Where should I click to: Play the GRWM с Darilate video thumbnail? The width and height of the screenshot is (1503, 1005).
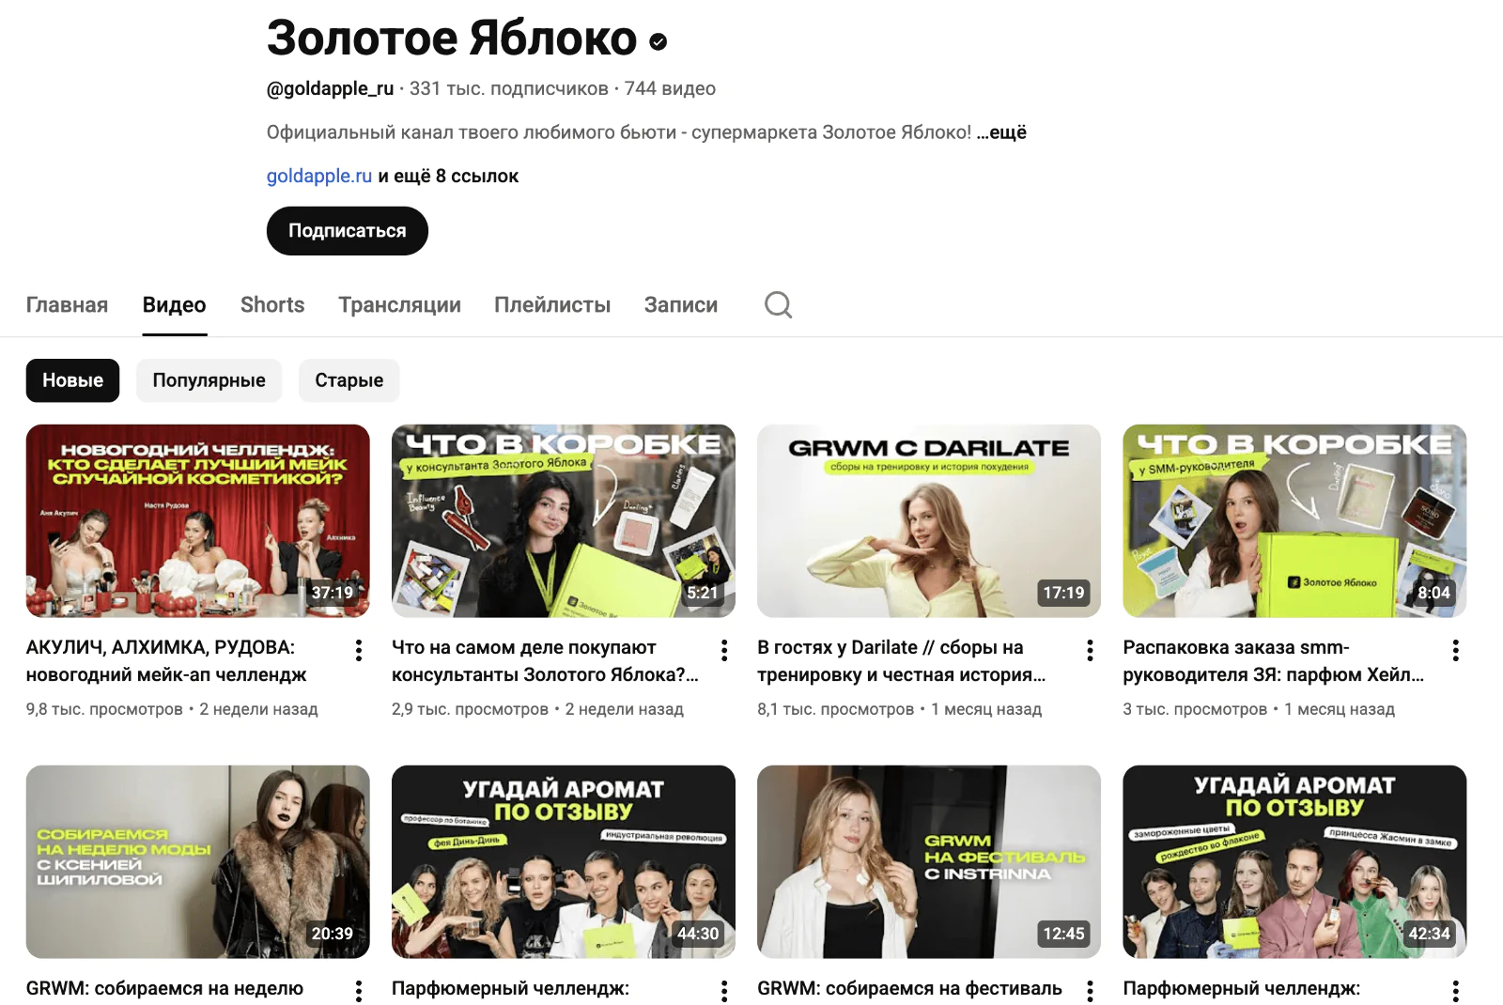pyautogui.click(x=928, y=521)
